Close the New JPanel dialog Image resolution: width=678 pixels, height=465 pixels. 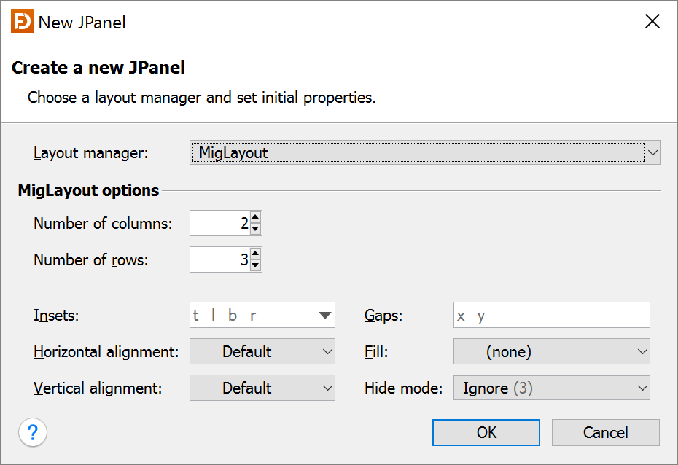pyautogui.click(x=652, y=21)
